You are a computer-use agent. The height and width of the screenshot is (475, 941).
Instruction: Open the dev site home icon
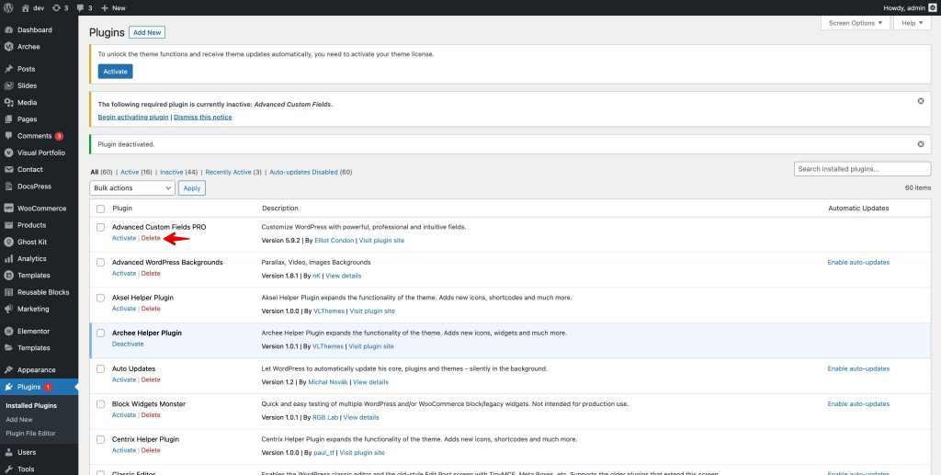coord(32,7)
